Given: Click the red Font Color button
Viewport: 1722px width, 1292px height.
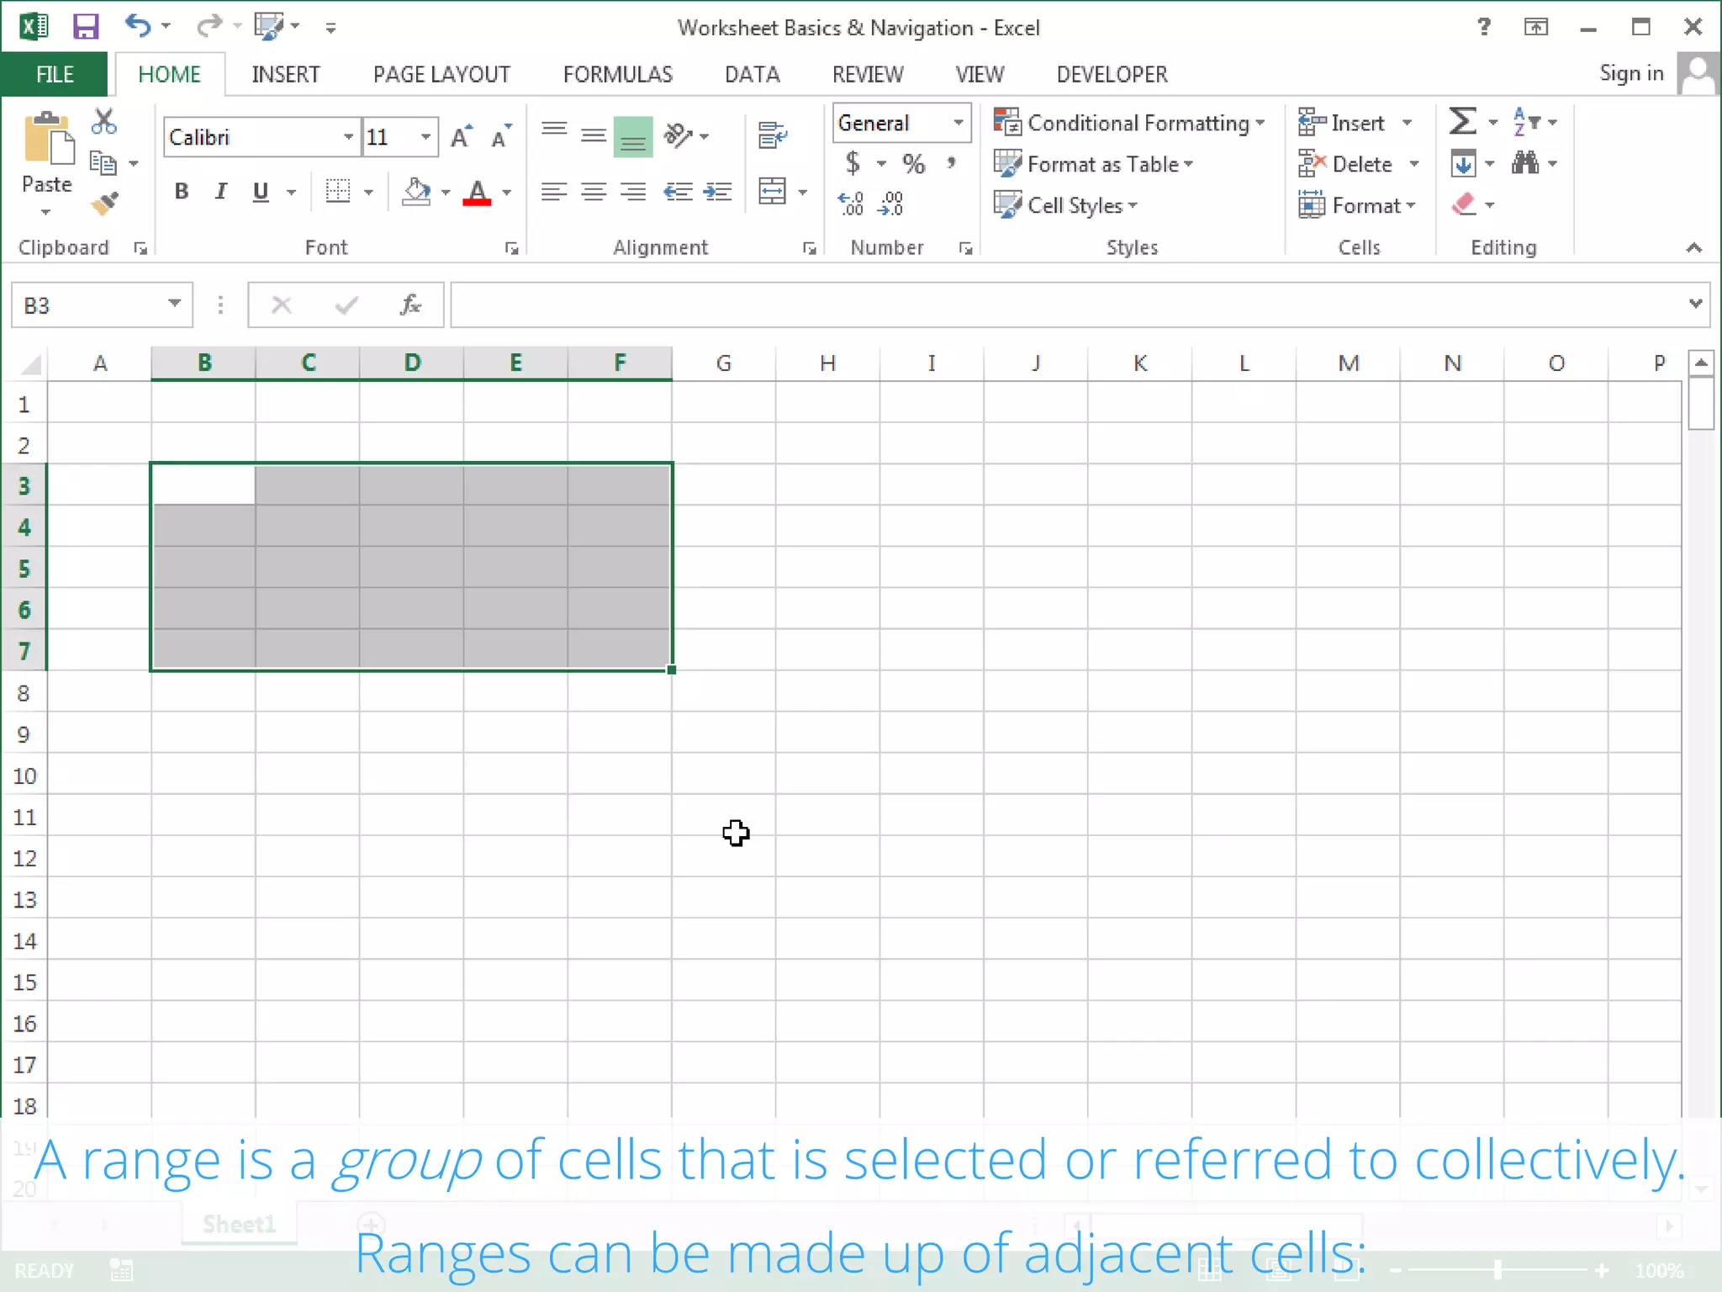Looking at the screenshot, I should 477,192.
